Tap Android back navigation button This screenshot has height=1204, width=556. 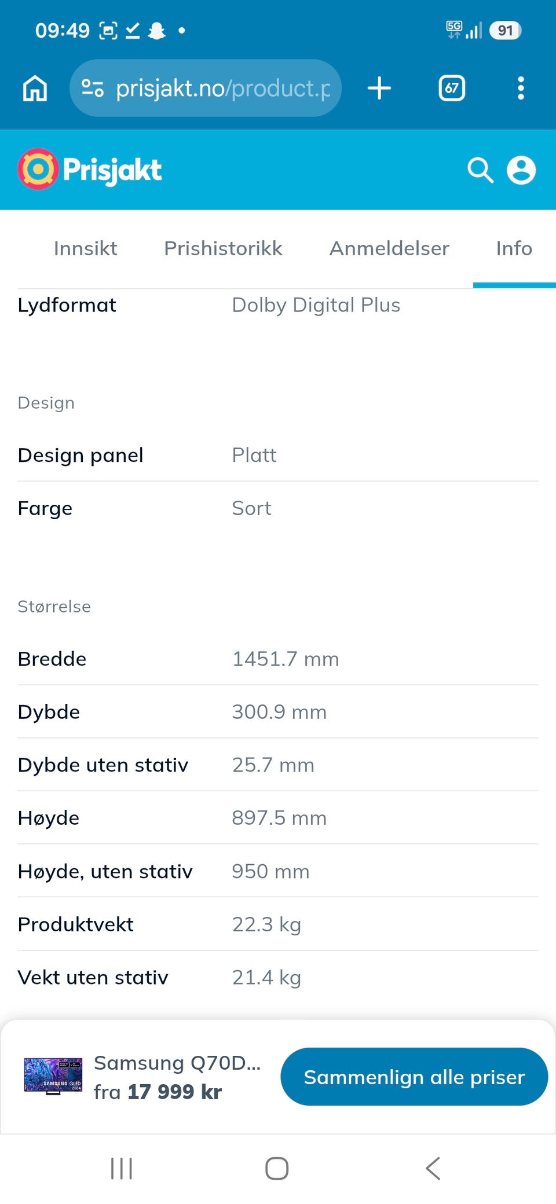[433, 1168]
